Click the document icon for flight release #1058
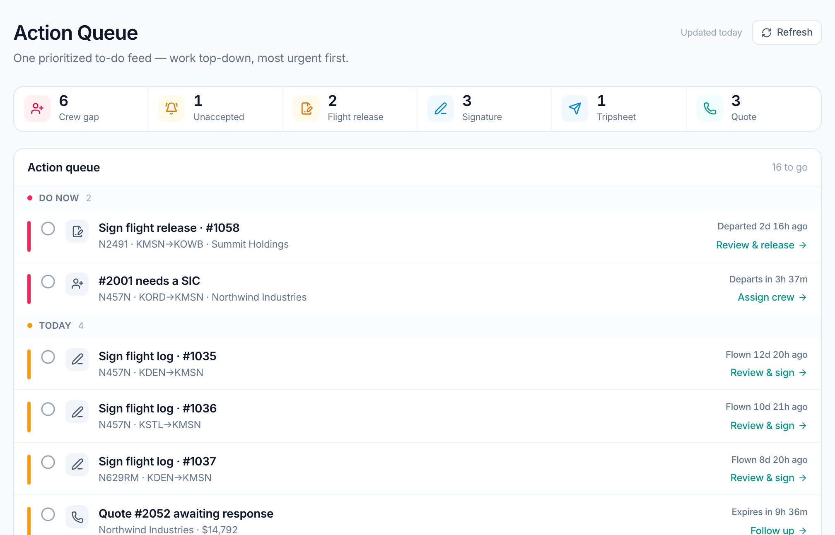This screenshot has height=535, width=835. point(77,231)
